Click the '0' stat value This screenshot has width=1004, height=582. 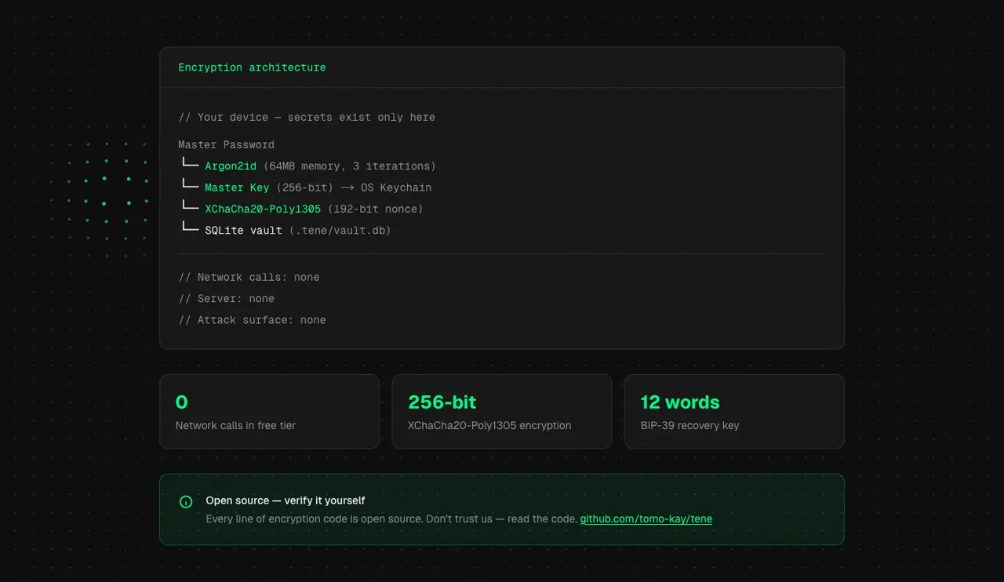[x=181, y=402]
